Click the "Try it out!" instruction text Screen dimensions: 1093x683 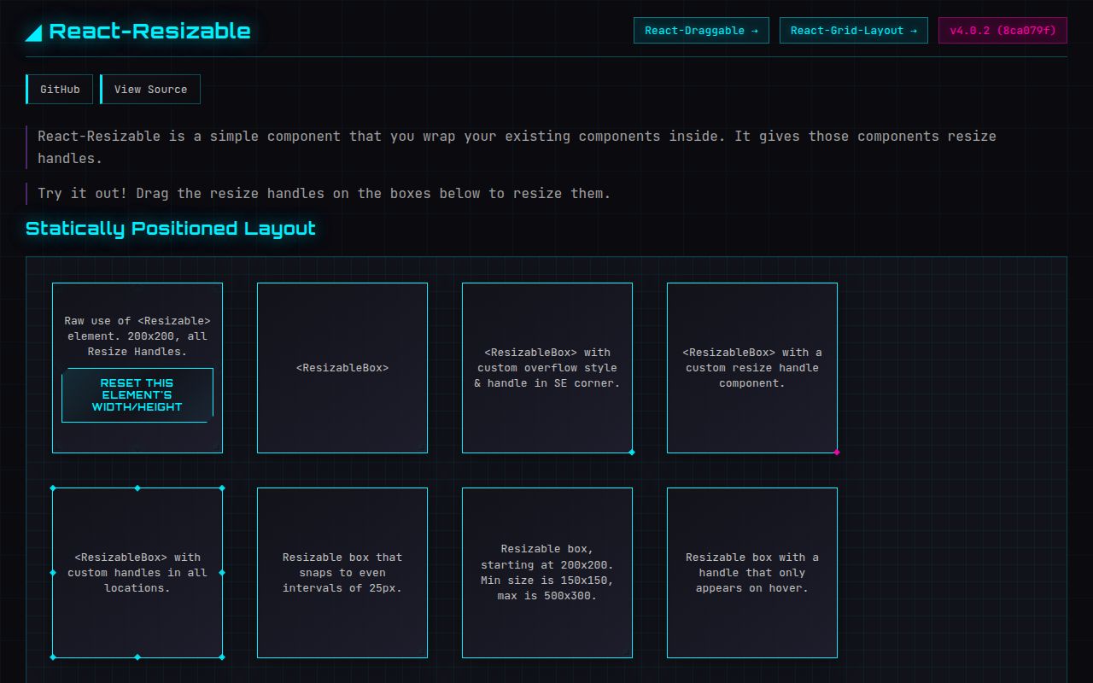tap(324, 194)
